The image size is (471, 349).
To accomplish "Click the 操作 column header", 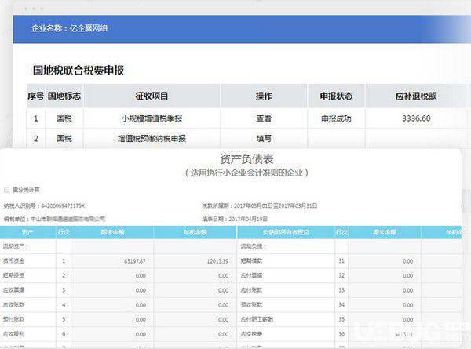I will click(264, 96).
